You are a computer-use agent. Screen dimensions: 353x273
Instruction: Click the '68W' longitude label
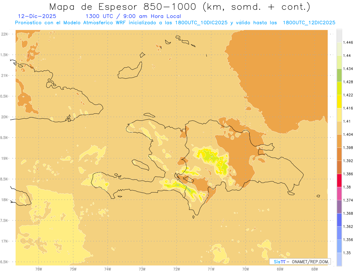click(314, 269)
